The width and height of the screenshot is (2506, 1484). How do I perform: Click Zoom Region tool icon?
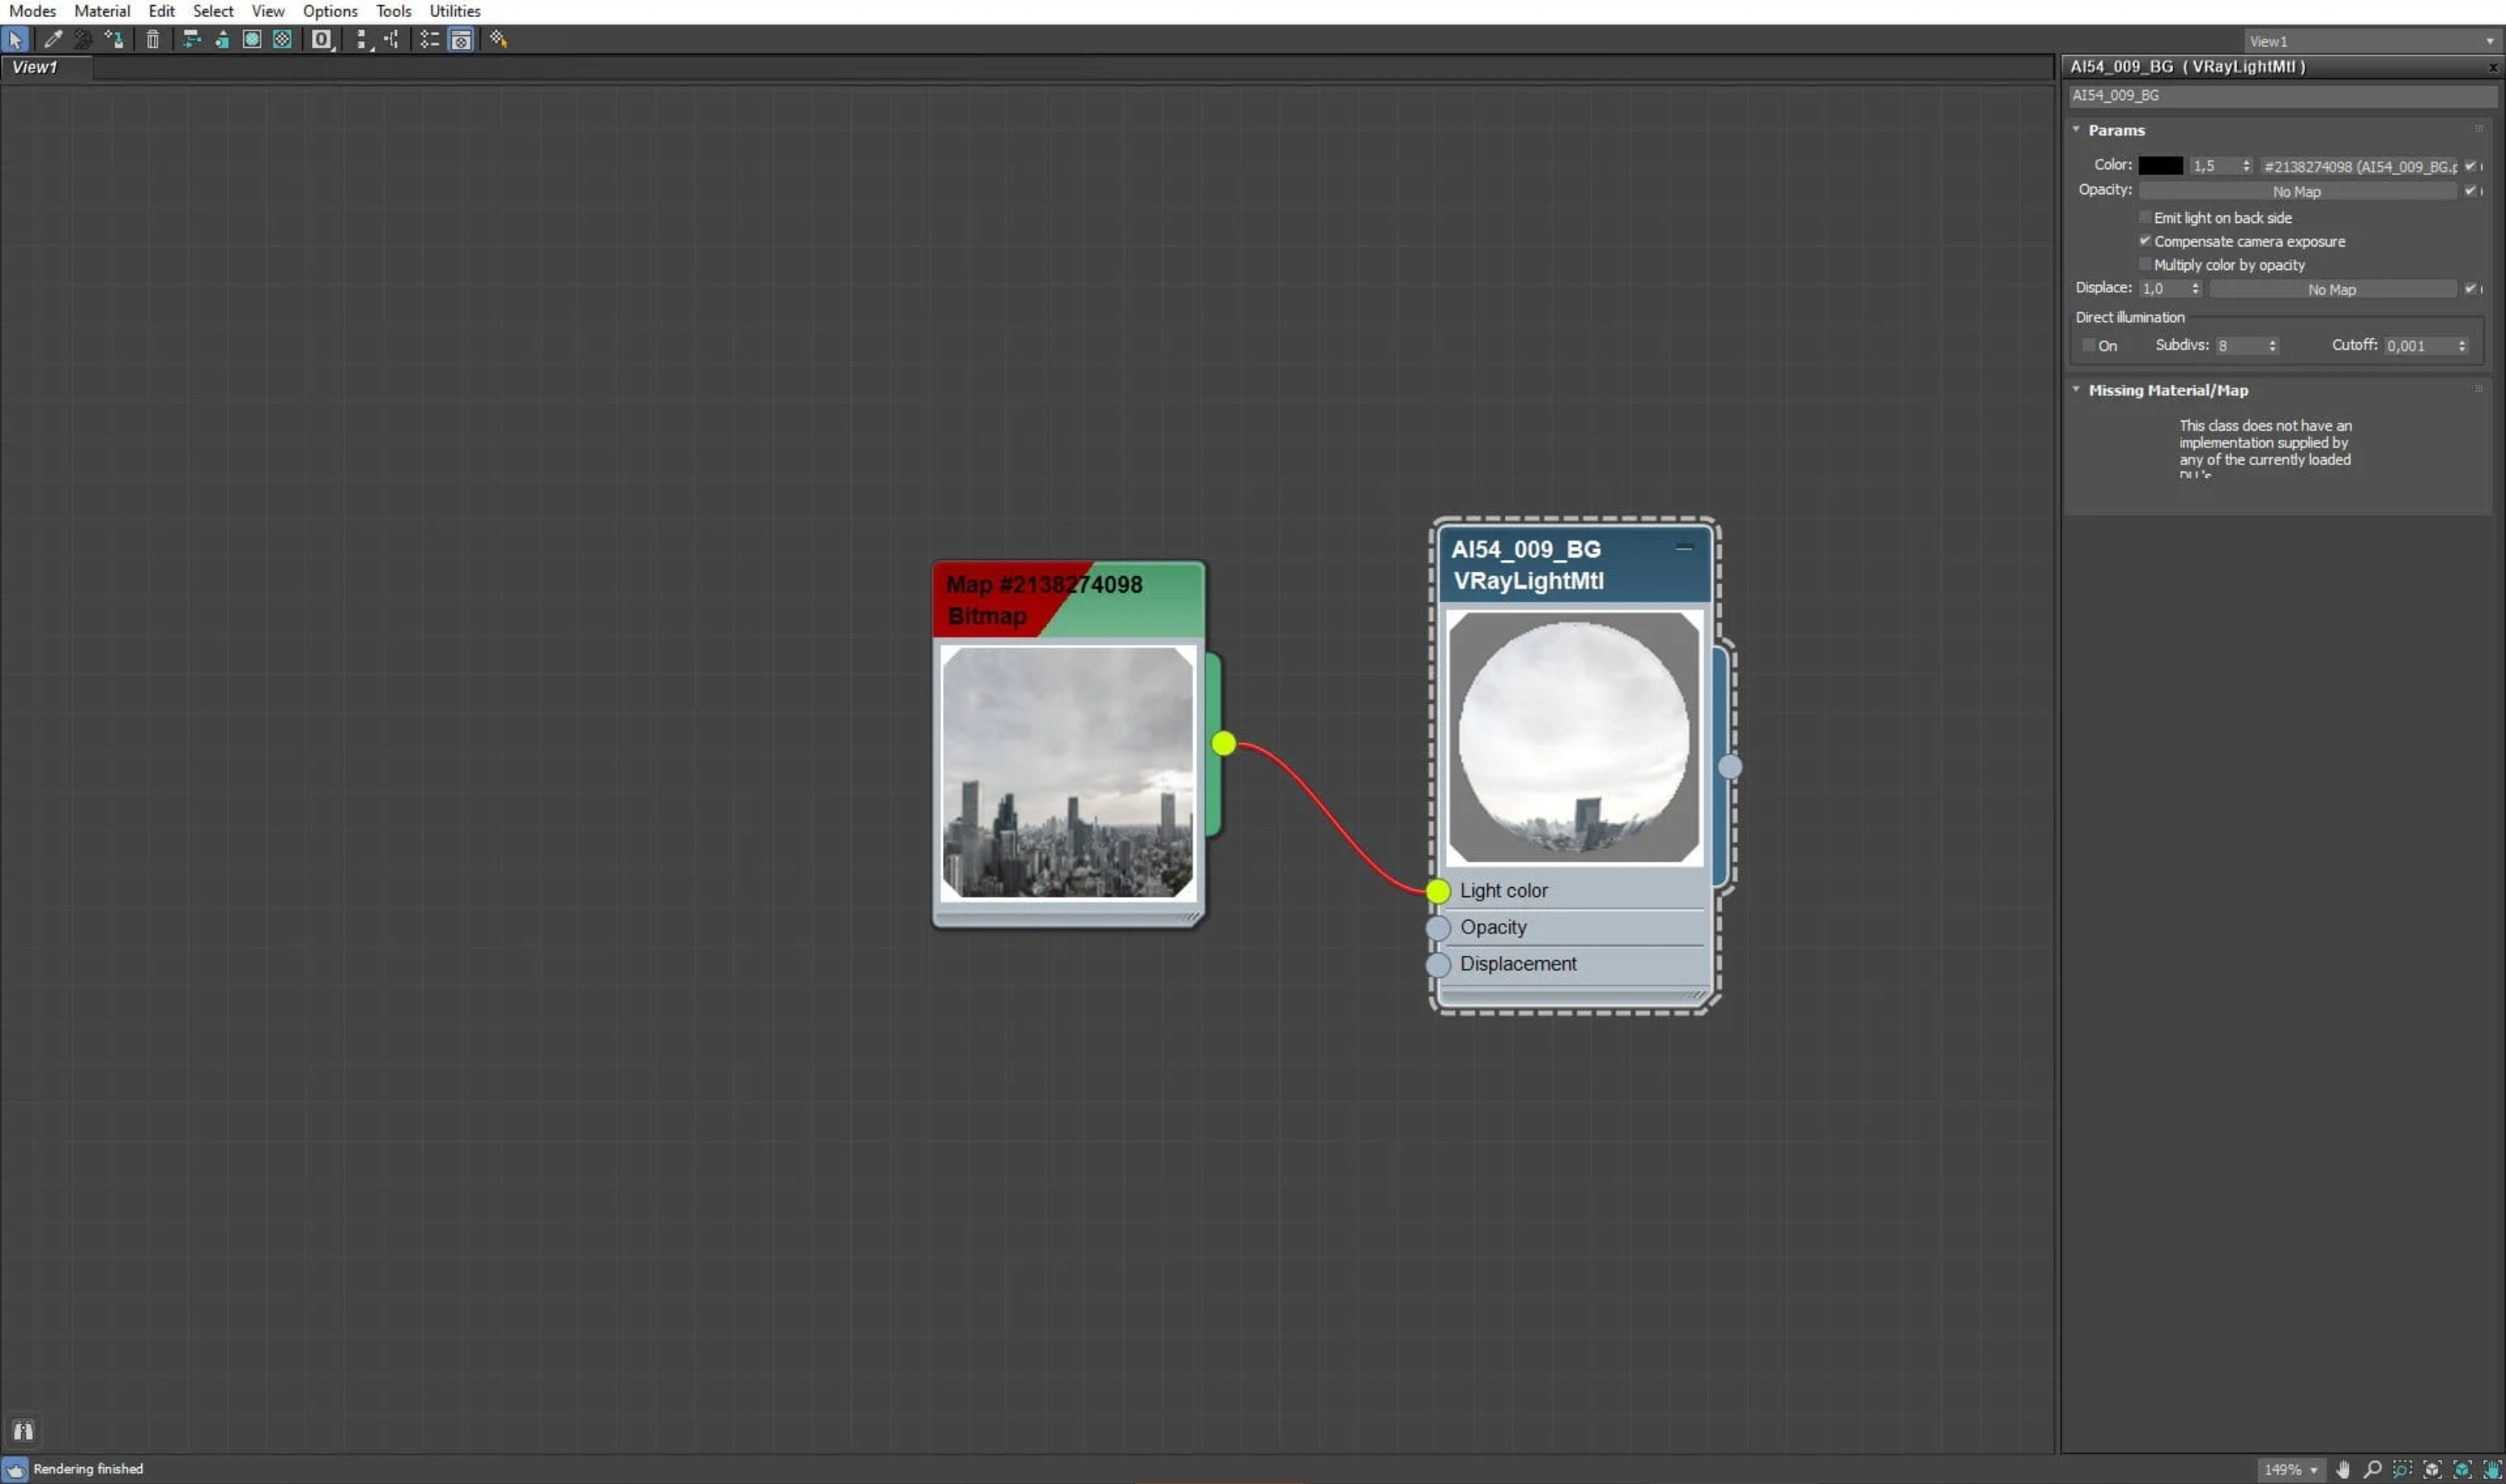click(2402, 1469)
